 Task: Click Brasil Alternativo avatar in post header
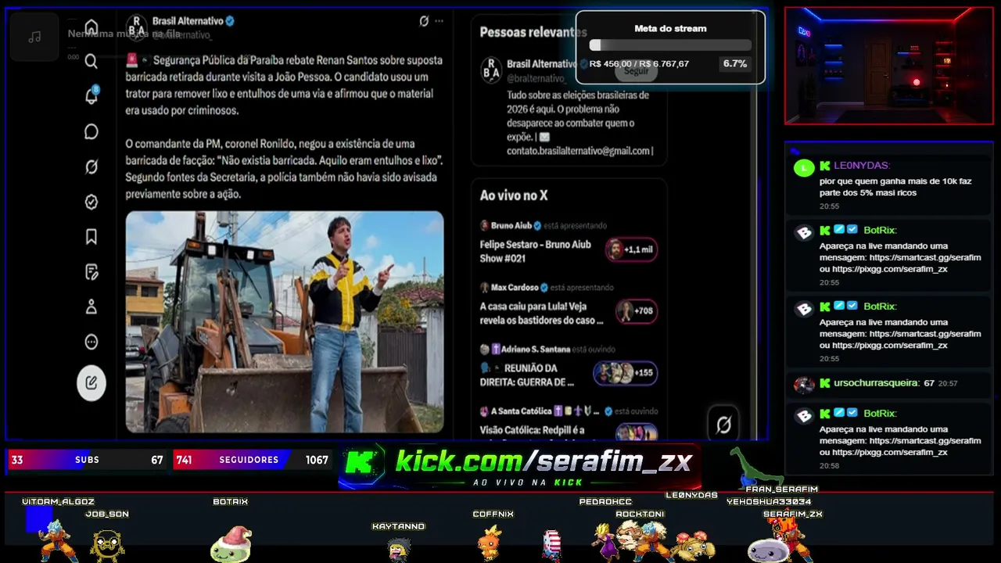[138, 26]
